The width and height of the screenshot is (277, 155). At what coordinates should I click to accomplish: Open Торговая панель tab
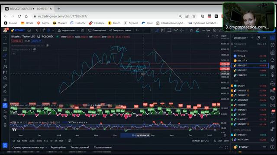tap(103, 147)
